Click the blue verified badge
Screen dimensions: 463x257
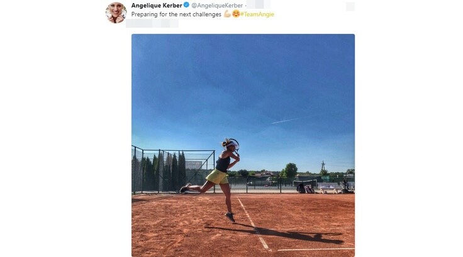(186, 5)
